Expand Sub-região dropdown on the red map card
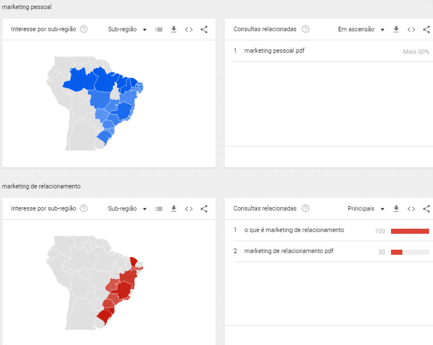 [x=127, y=209]
